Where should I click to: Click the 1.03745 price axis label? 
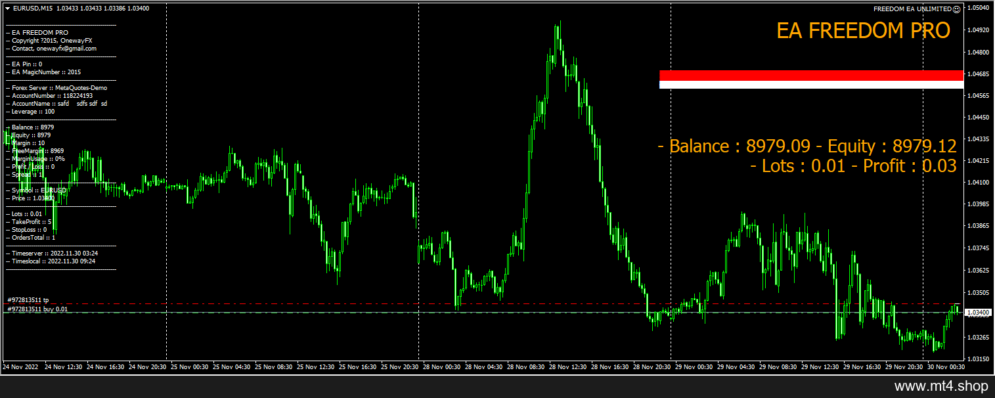coord(979,248)
